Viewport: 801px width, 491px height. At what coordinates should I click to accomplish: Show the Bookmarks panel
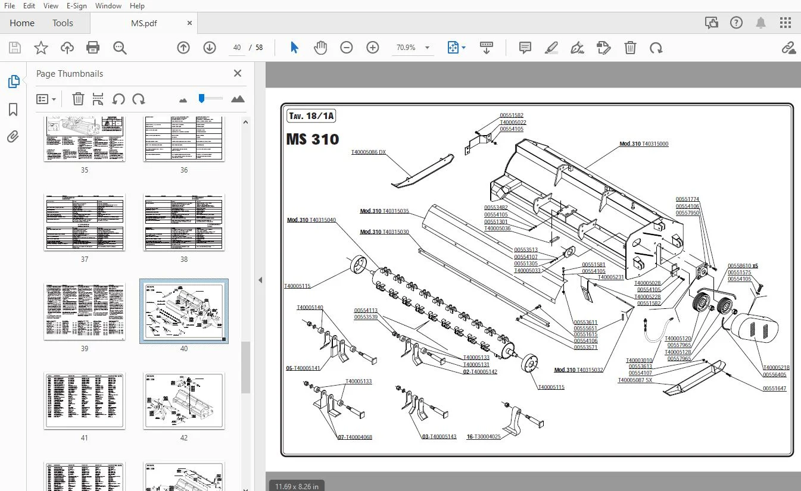(x=13, y=110)
